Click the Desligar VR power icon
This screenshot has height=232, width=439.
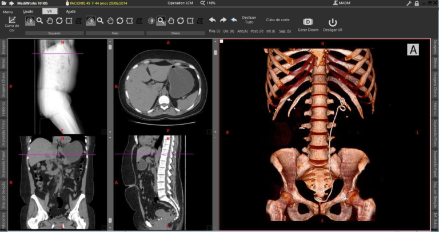333,22
